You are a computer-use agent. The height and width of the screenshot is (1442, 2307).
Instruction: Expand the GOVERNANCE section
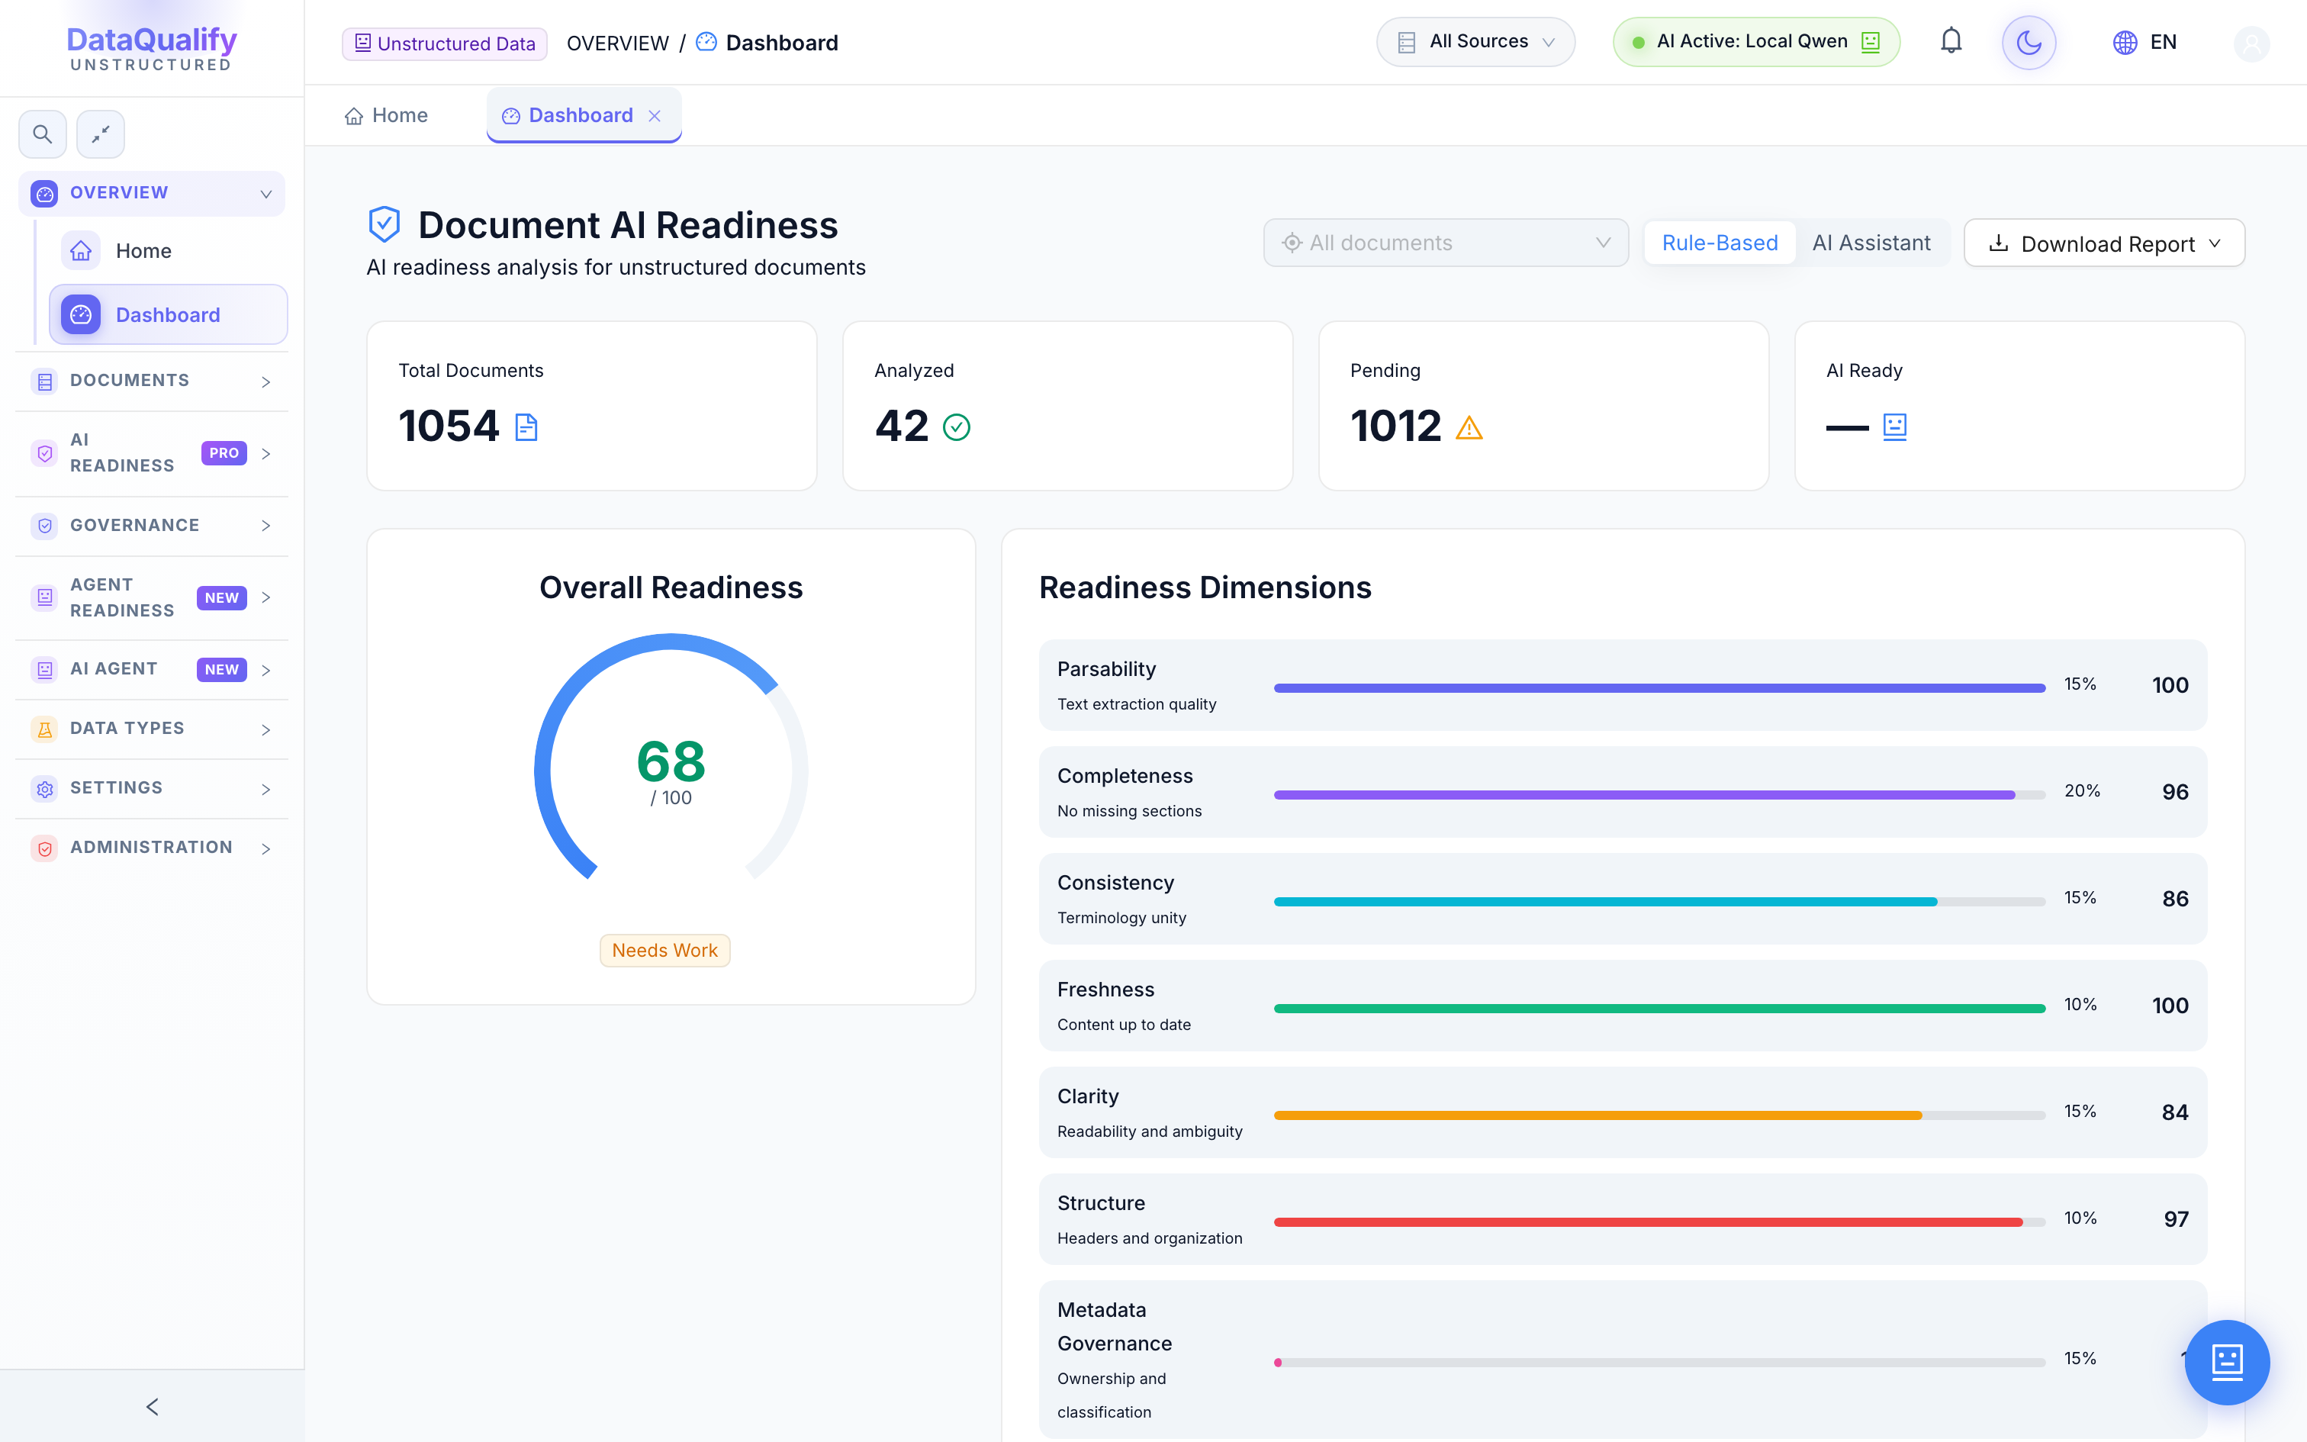tap(152, 526)
